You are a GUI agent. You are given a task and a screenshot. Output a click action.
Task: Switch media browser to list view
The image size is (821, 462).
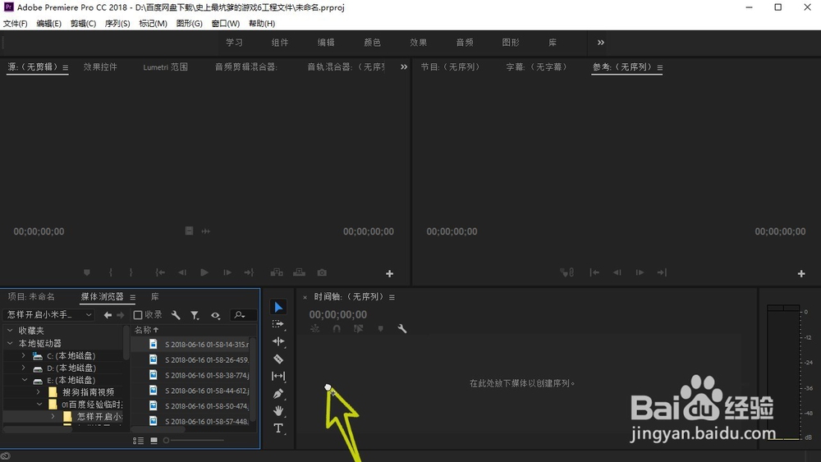[138, 441]
